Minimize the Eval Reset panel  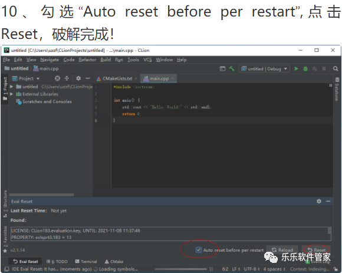tap(328, 201)
